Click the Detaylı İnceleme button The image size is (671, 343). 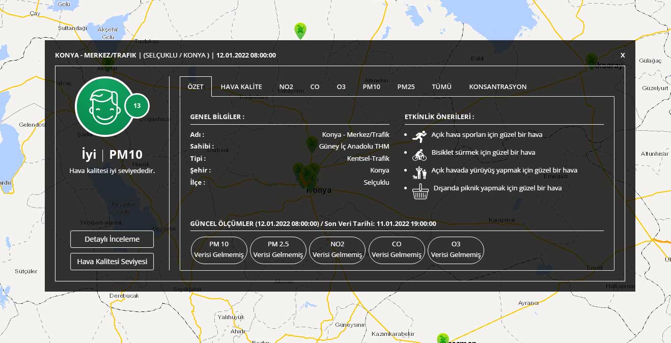(112, 239)
